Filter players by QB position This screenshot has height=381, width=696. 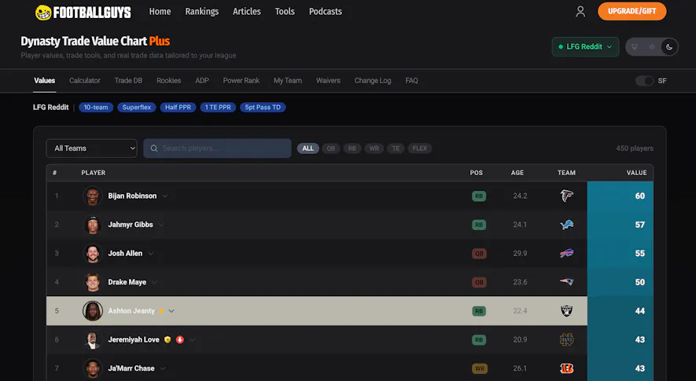330,148
